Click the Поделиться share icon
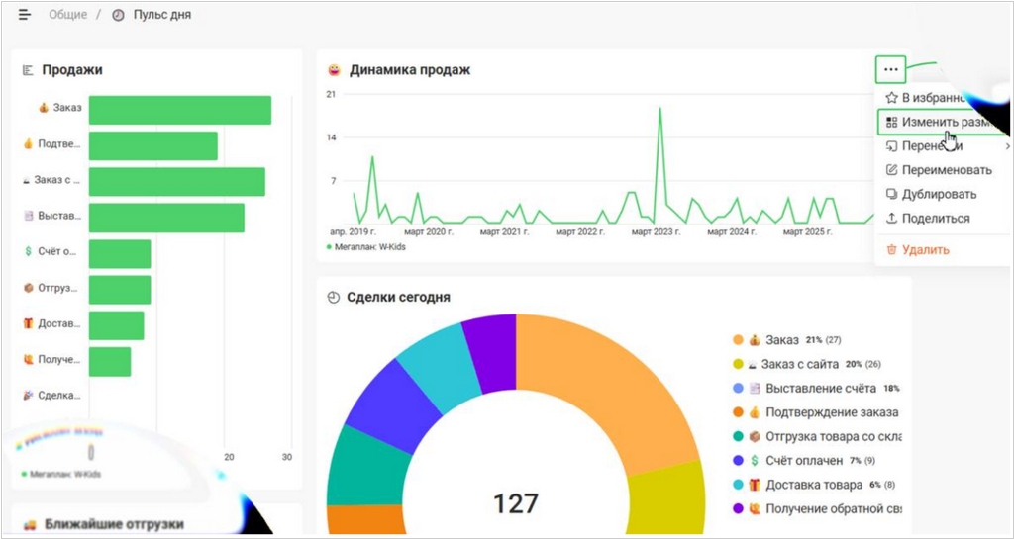1014x539 pixels. pos(892,219)
